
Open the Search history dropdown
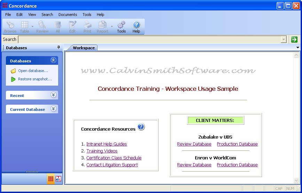tap(284, 40)
